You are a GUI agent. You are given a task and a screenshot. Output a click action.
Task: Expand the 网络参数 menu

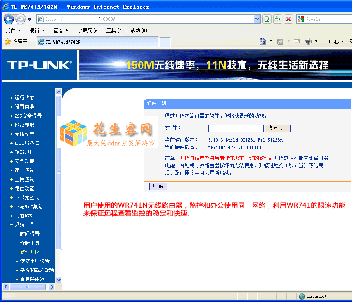pyautogui.click(x=24, y=125)
